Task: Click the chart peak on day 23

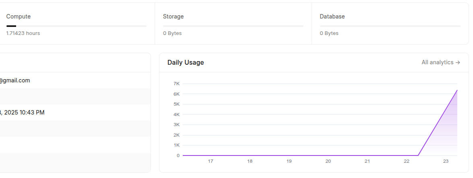Action: tap(457, 90)
